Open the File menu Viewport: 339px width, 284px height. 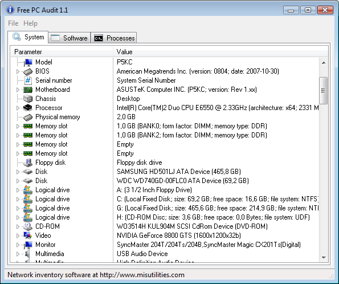13,23
